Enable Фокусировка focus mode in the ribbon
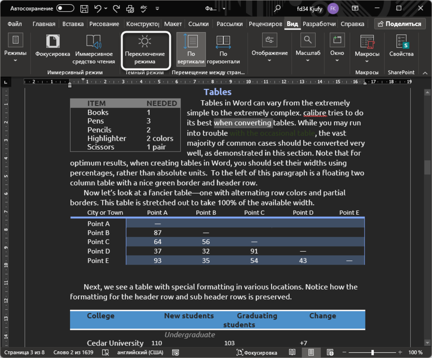The image size is (432, 358). coord(52,47)
